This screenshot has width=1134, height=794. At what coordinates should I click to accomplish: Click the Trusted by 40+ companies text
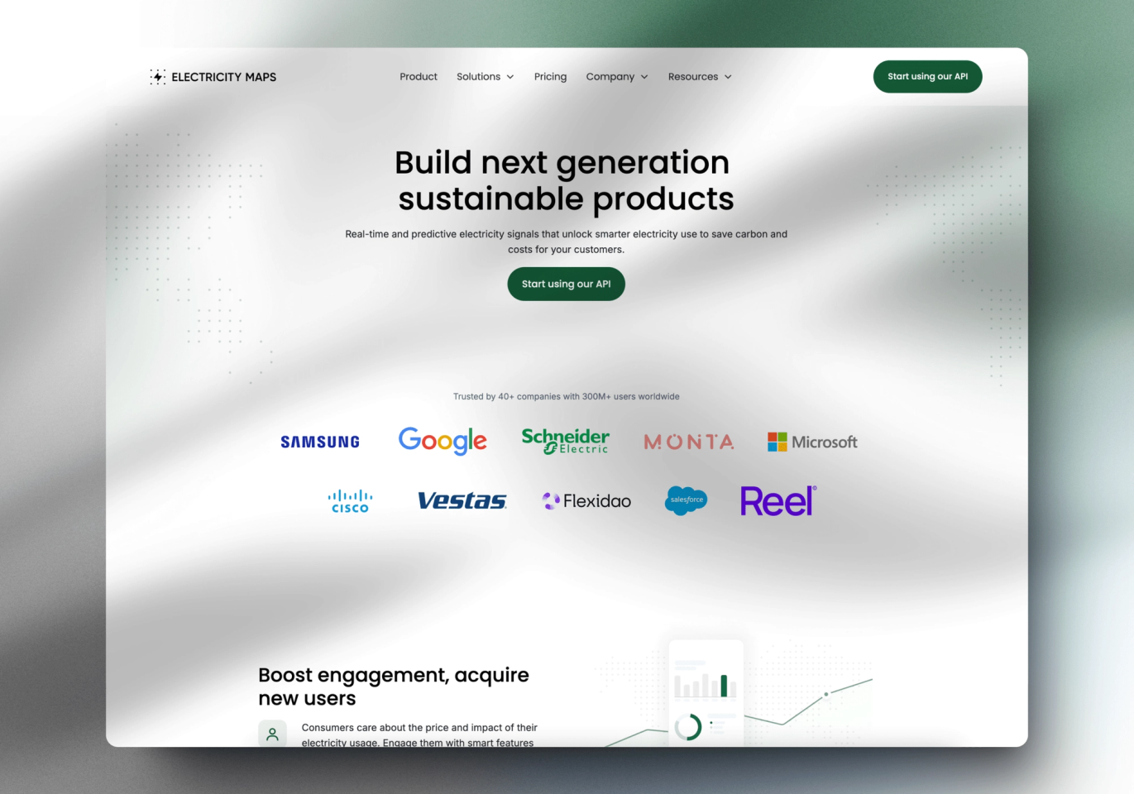coord(566,396)
